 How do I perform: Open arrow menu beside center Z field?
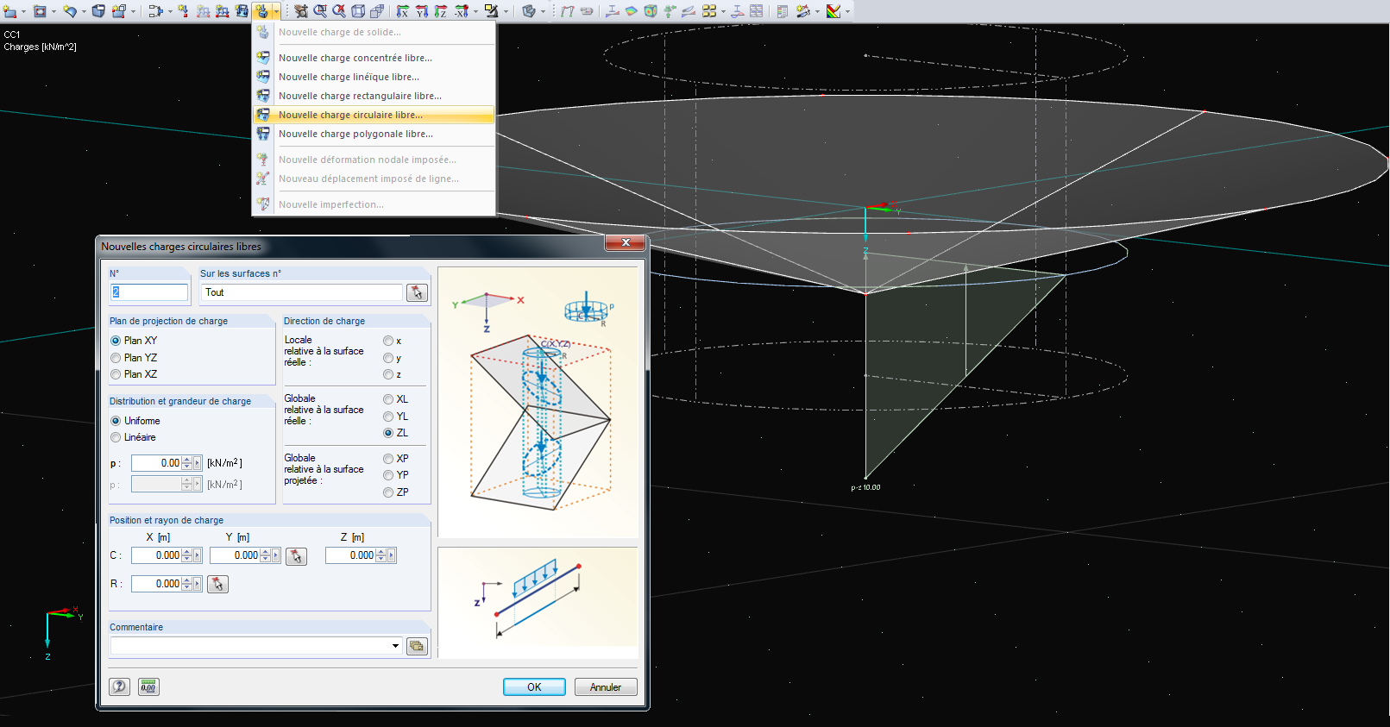(x=392, y=555)
